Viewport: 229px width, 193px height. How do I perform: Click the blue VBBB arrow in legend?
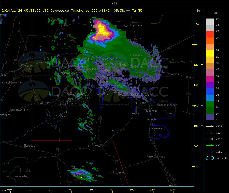coord(210,152)
